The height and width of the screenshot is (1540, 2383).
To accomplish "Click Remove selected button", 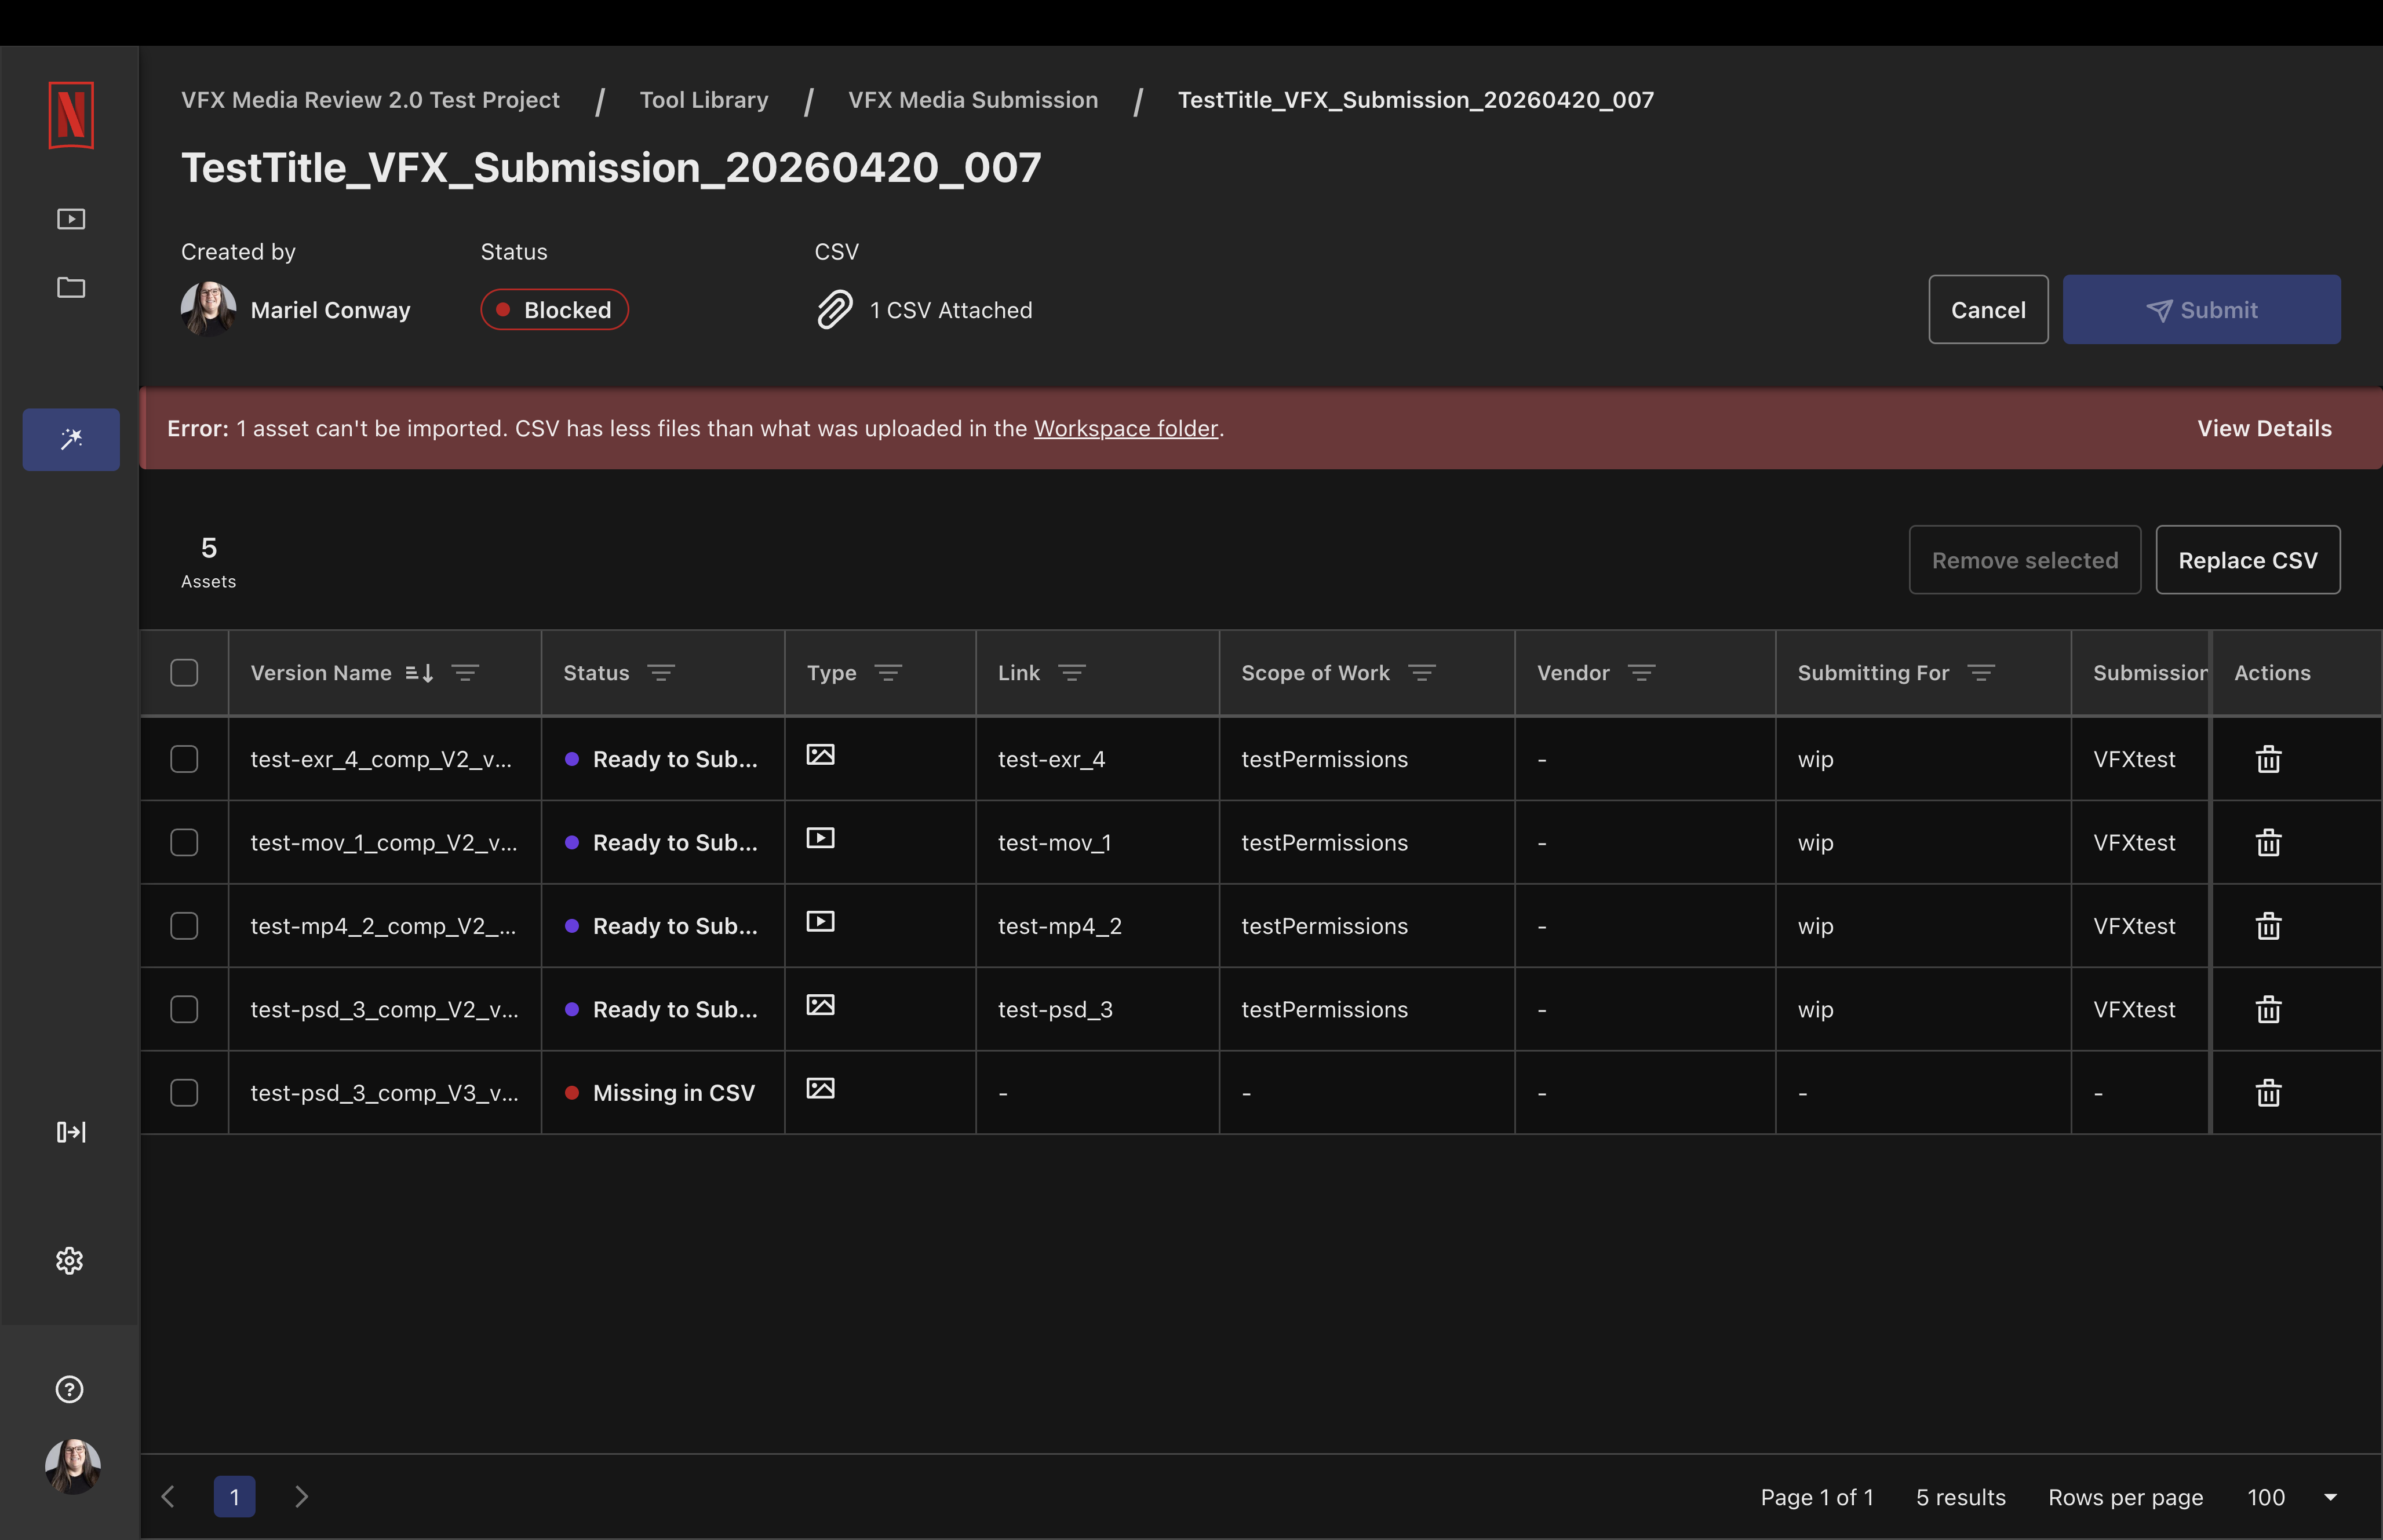I will 2025,560.
